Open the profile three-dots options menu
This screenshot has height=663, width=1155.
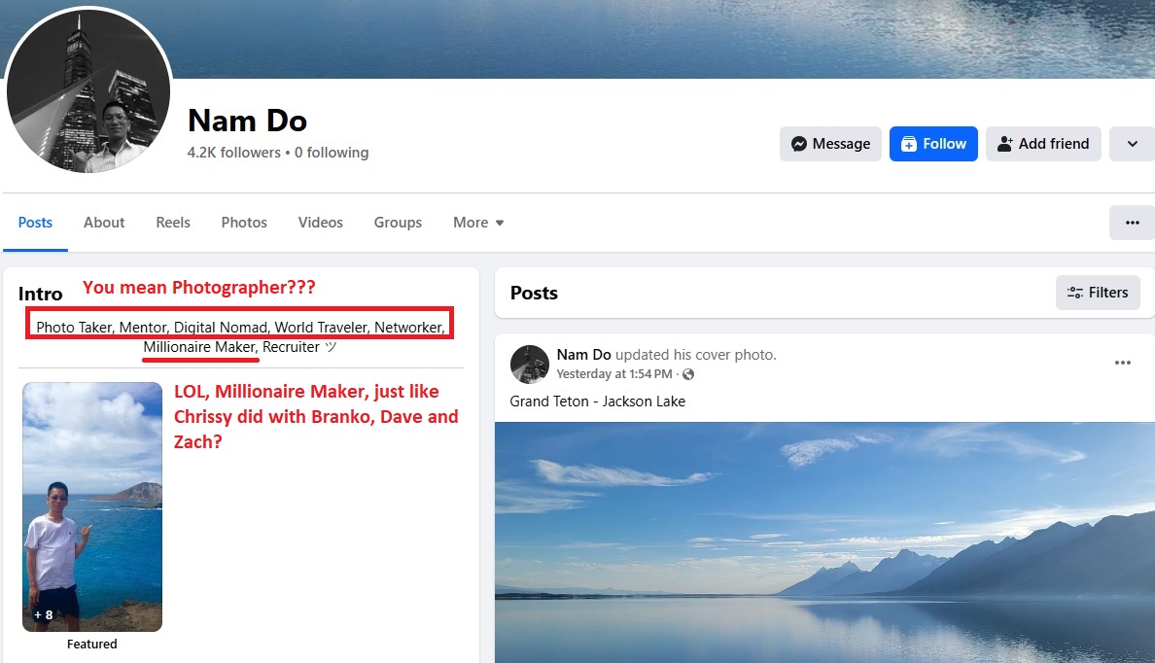(1133, 223)
